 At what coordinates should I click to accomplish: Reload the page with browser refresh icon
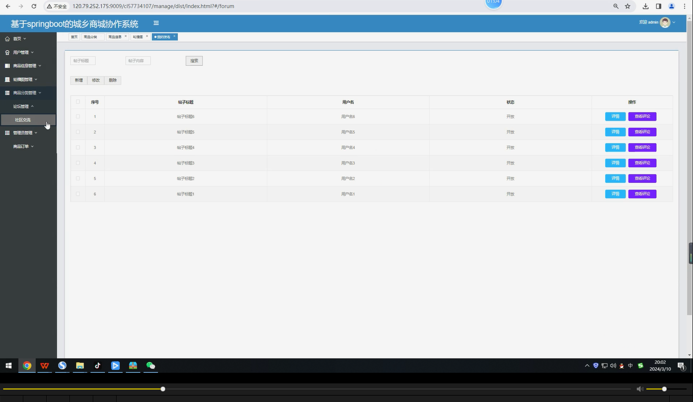34,6
